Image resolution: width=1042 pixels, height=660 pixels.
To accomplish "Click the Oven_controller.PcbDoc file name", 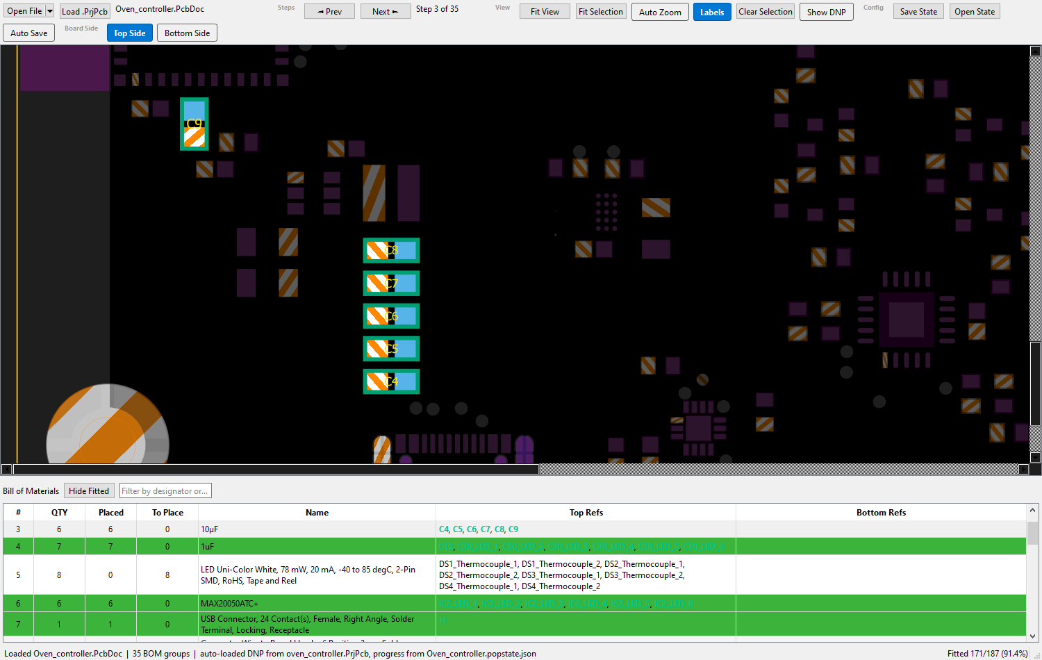I will [x=160, y=9].
